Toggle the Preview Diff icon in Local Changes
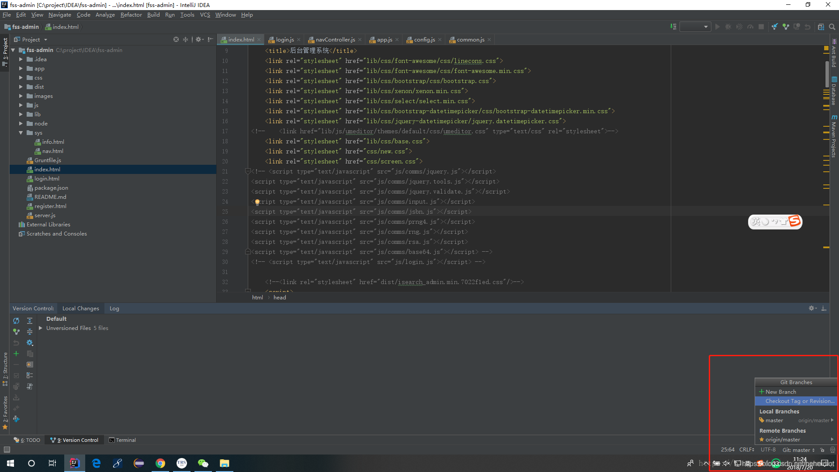839x472 pixels. tap(30, 386)
